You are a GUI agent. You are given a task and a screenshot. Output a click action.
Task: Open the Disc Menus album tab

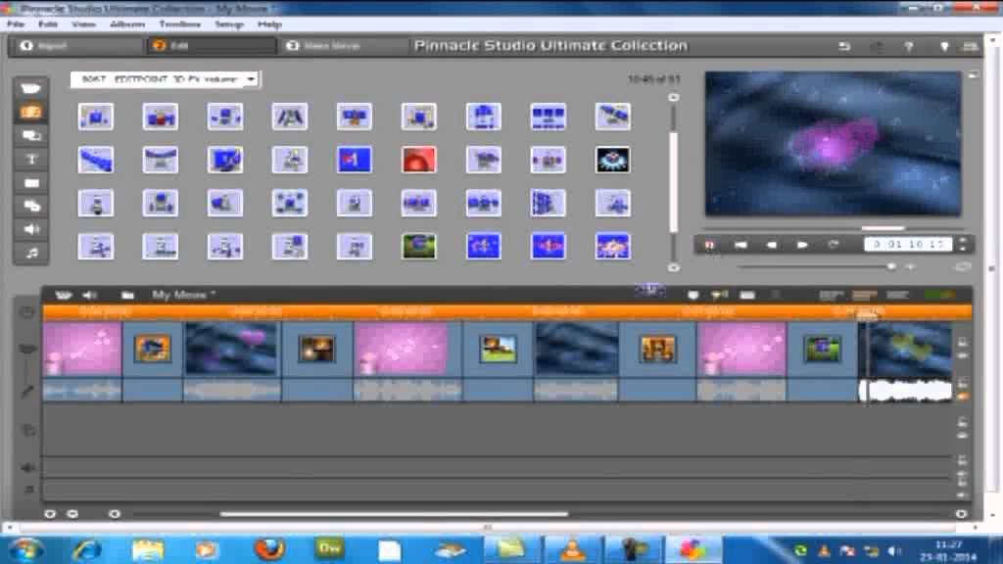(x=30, y=206)
